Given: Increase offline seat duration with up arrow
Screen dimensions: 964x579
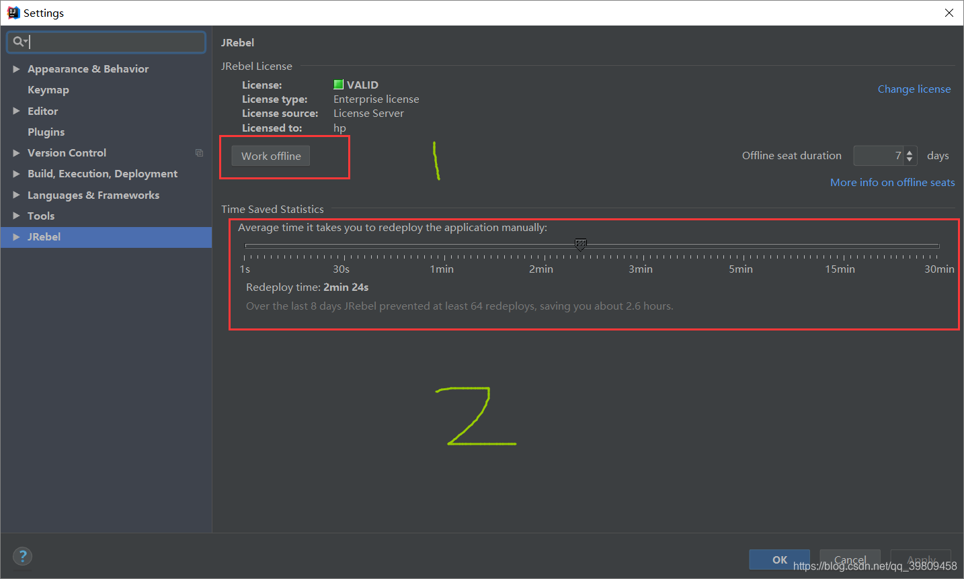Looking at the screenshot, I should click(910, 152).
